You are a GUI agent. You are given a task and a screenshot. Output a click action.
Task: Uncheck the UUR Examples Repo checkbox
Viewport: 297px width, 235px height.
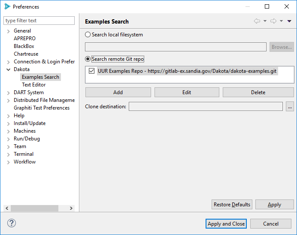pos(92,71)
